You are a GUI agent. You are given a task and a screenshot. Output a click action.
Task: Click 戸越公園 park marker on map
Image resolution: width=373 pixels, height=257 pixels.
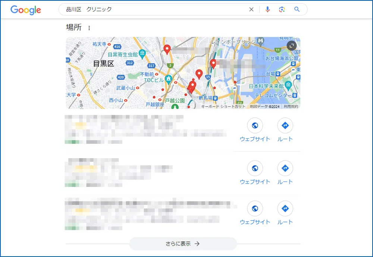[175, 106]
